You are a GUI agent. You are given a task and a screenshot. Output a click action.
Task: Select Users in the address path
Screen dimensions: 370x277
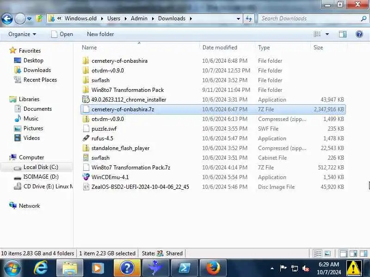114,18
